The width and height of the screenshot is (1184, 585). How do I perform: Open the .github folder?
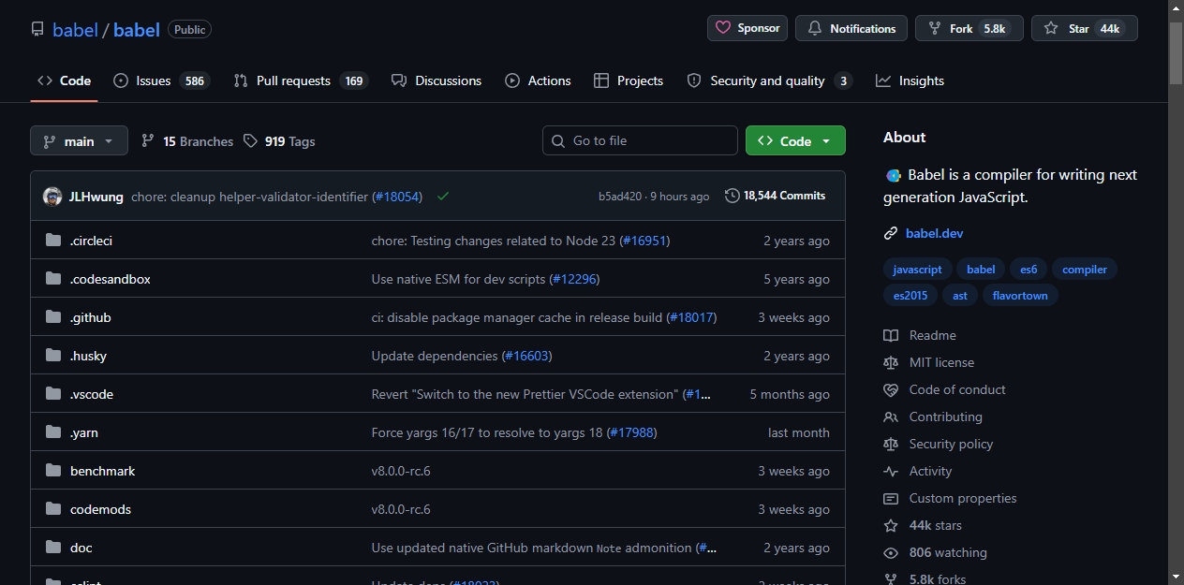click(91, 317)
